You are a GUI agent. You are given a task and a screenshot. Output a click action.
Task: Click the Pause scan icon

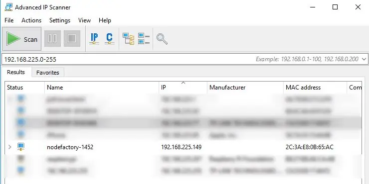coord(52,38)
